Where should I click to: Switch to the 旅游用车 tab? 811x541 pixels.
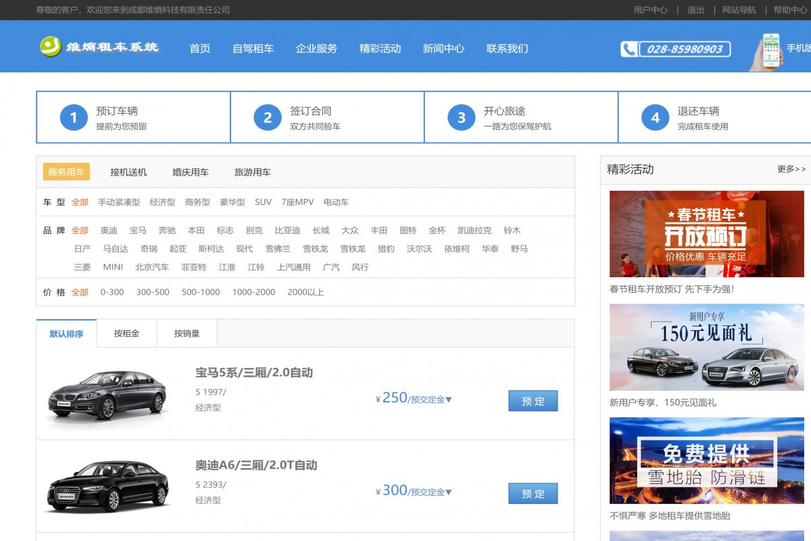253,172
